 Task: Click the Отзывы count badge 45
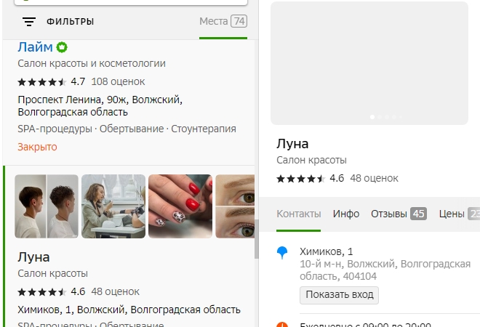tap(418, 214)
